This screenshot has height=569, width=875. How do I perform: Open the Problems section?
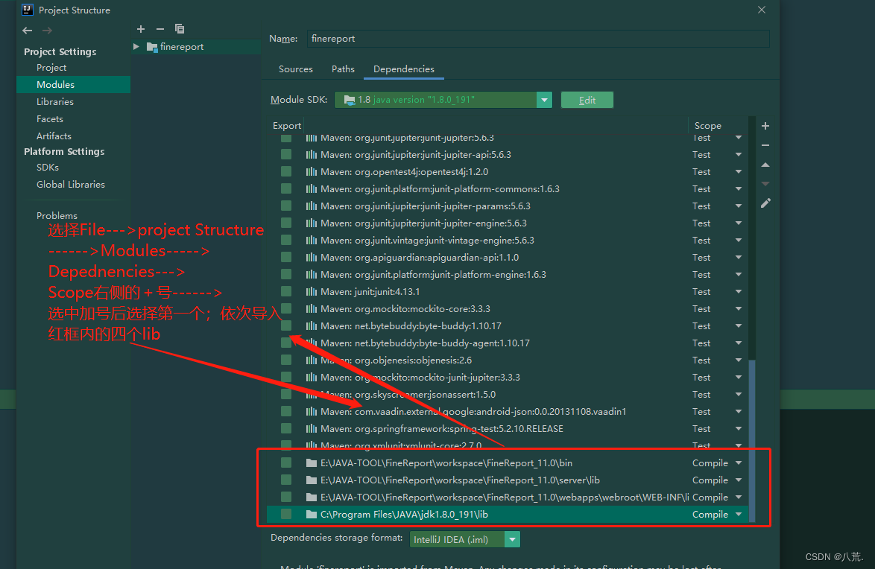click(57, 215)
